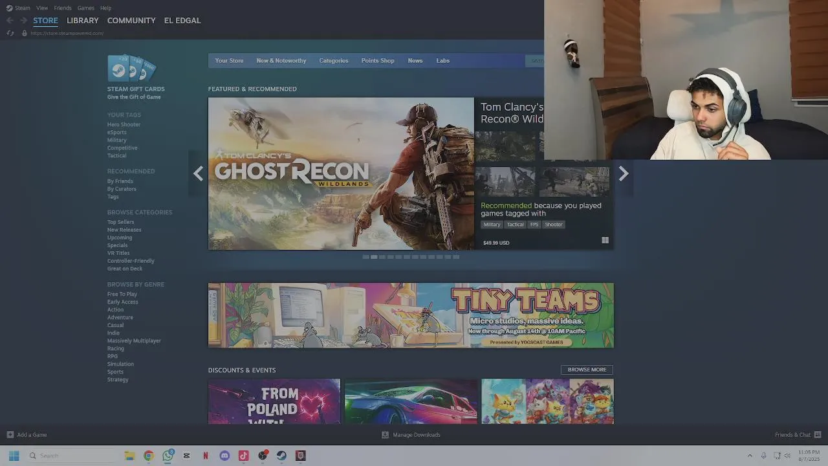
Task: Switch to the LIBRARY tab
Action: [83, 21]
